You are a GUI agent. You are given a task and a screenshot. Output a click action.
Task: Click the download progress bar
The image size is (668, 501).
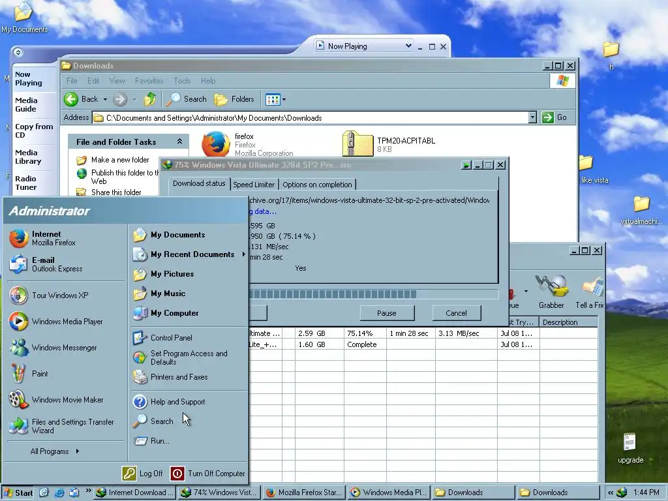point(373,294)
